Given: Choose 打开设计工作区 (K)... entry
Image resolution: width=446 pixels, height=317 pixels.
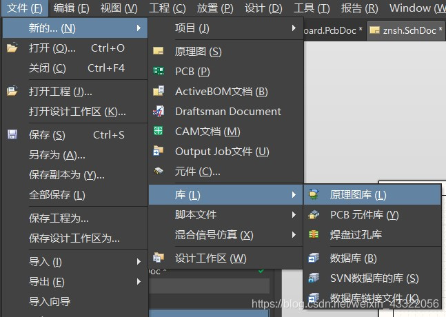Looking at the screenshot, I should click(75, 112).
